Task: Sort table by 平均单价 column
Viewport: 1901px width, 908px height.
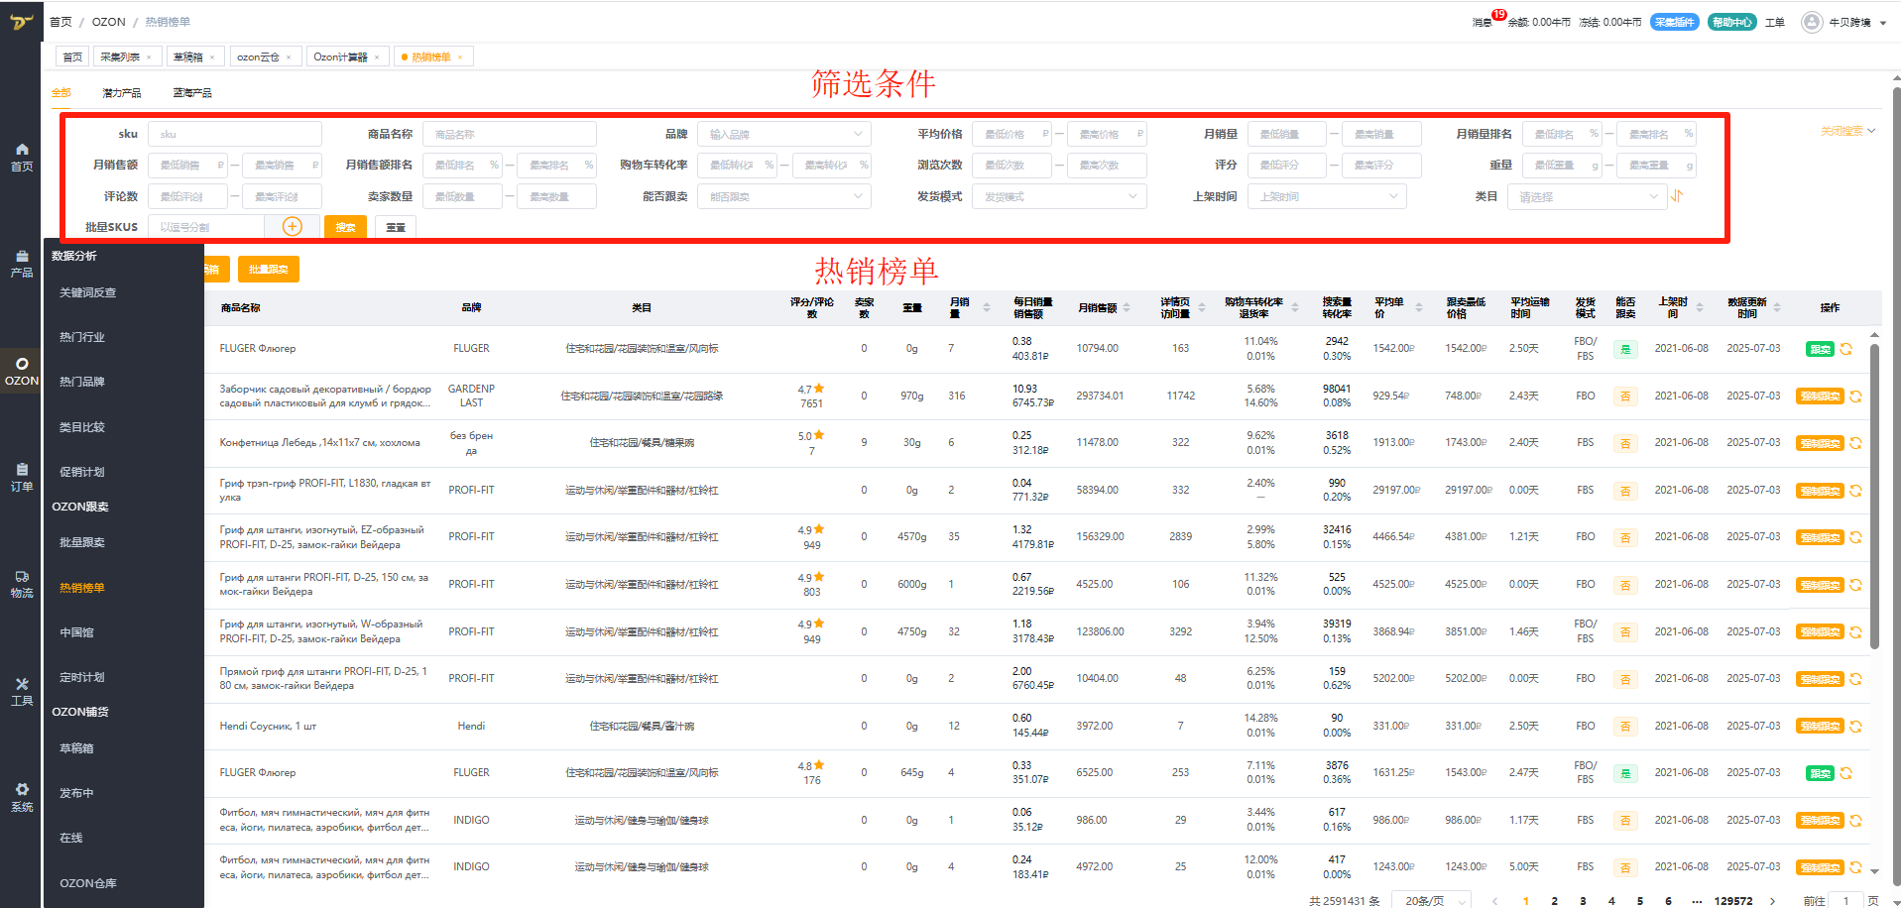Action: 1418,308
